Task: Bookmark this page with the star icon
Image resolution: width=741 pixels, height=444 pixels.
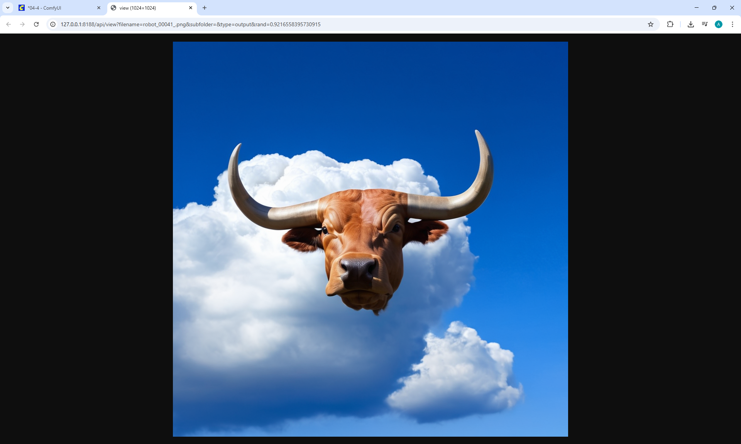Action: [x=651, y=24]
